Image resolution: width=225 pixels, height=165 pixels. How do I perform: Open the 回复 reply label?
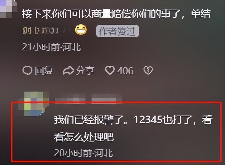point(44,71)
